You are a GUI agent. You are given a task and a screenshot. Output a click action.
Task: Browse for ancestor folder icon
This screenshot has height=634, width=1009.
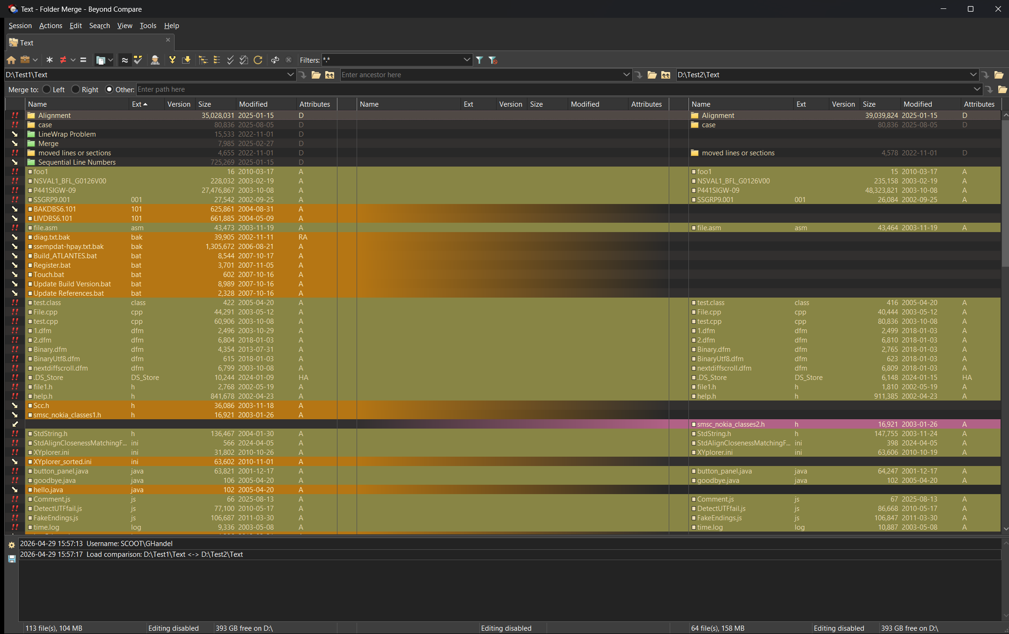click(x=652, y=75)
